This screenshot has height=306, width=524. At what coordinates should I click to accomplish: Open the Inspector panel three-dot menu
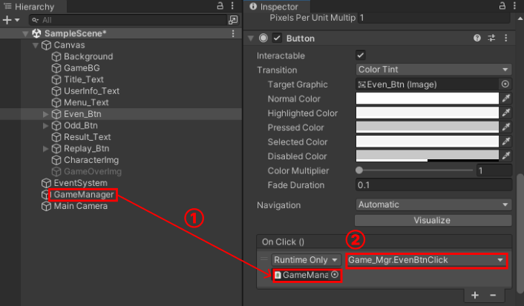click(514, 6)
